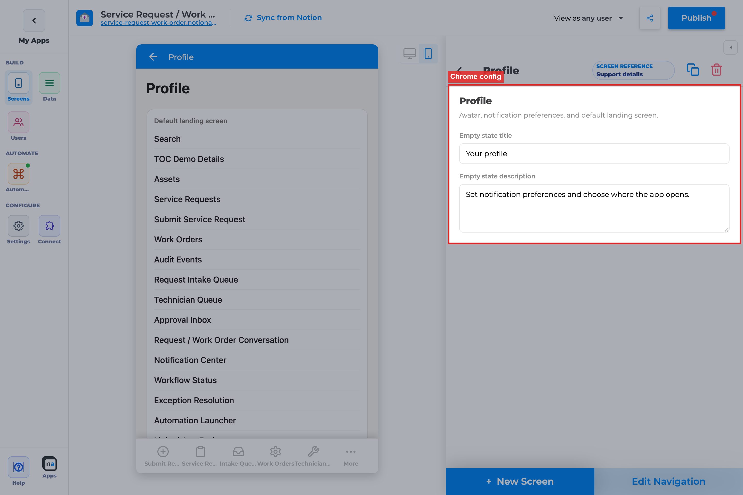Image resolution: width=743 pixels, height=495 pixels.
Task: Open the service-request-work-order notion link
Action: tap(158, 23)
